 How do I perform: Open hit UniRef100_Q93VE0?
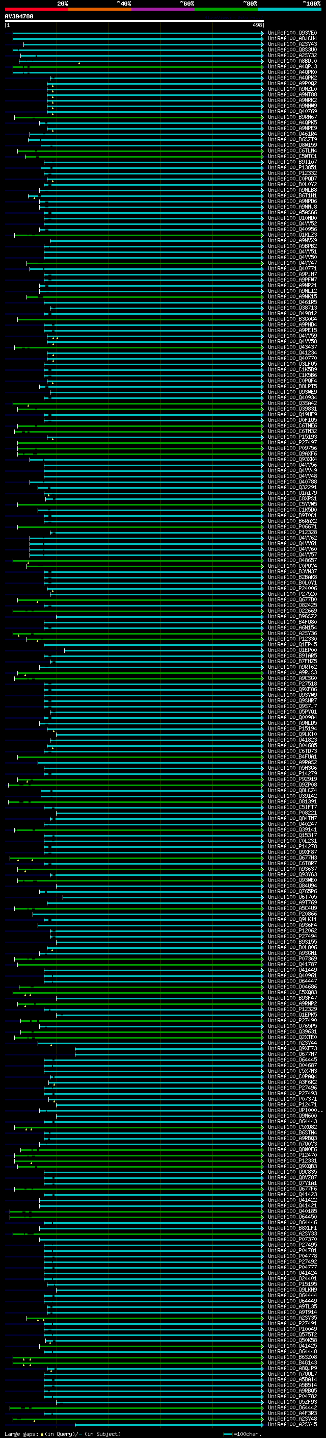[x=292, y=33]
